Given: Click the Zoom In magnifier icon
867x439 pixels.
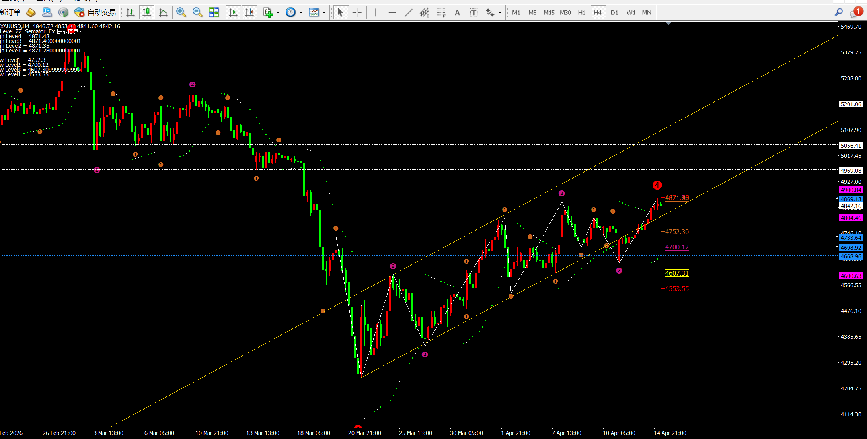Looking at the screenshot, I should point(181,12).
